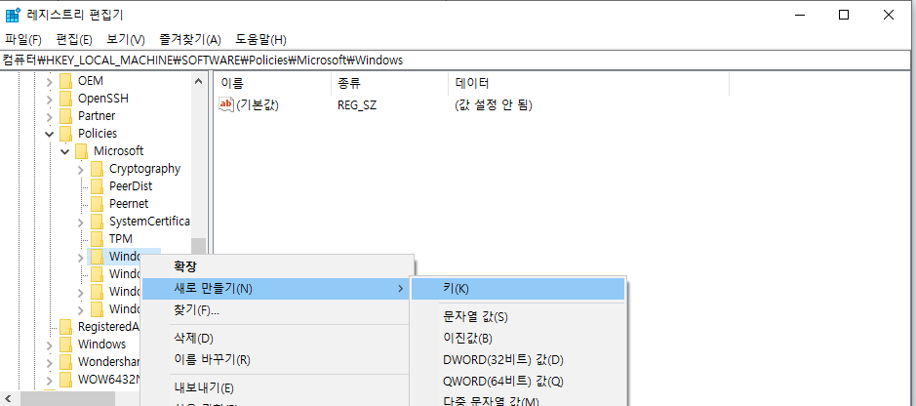The image size is (916, 406).
Task: Click the 종류 column header
Action: click(389, 84)
